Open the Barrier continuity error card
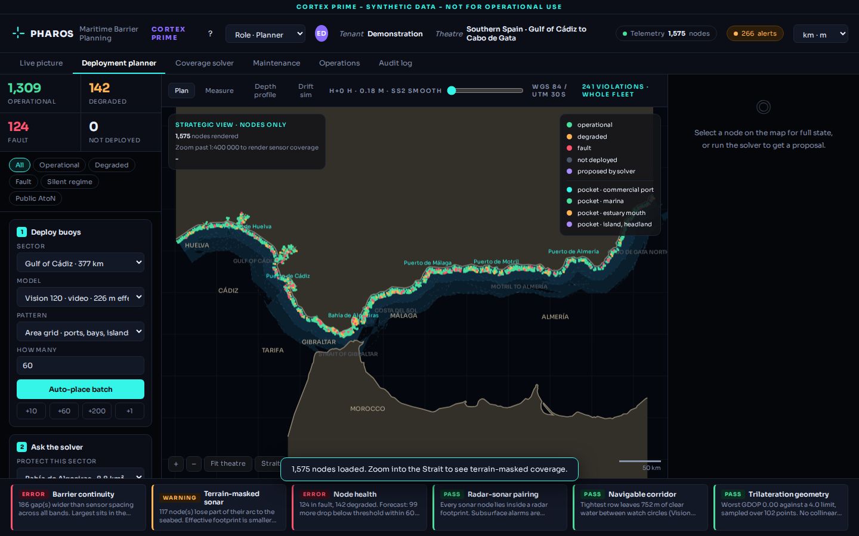 point(78,507)
